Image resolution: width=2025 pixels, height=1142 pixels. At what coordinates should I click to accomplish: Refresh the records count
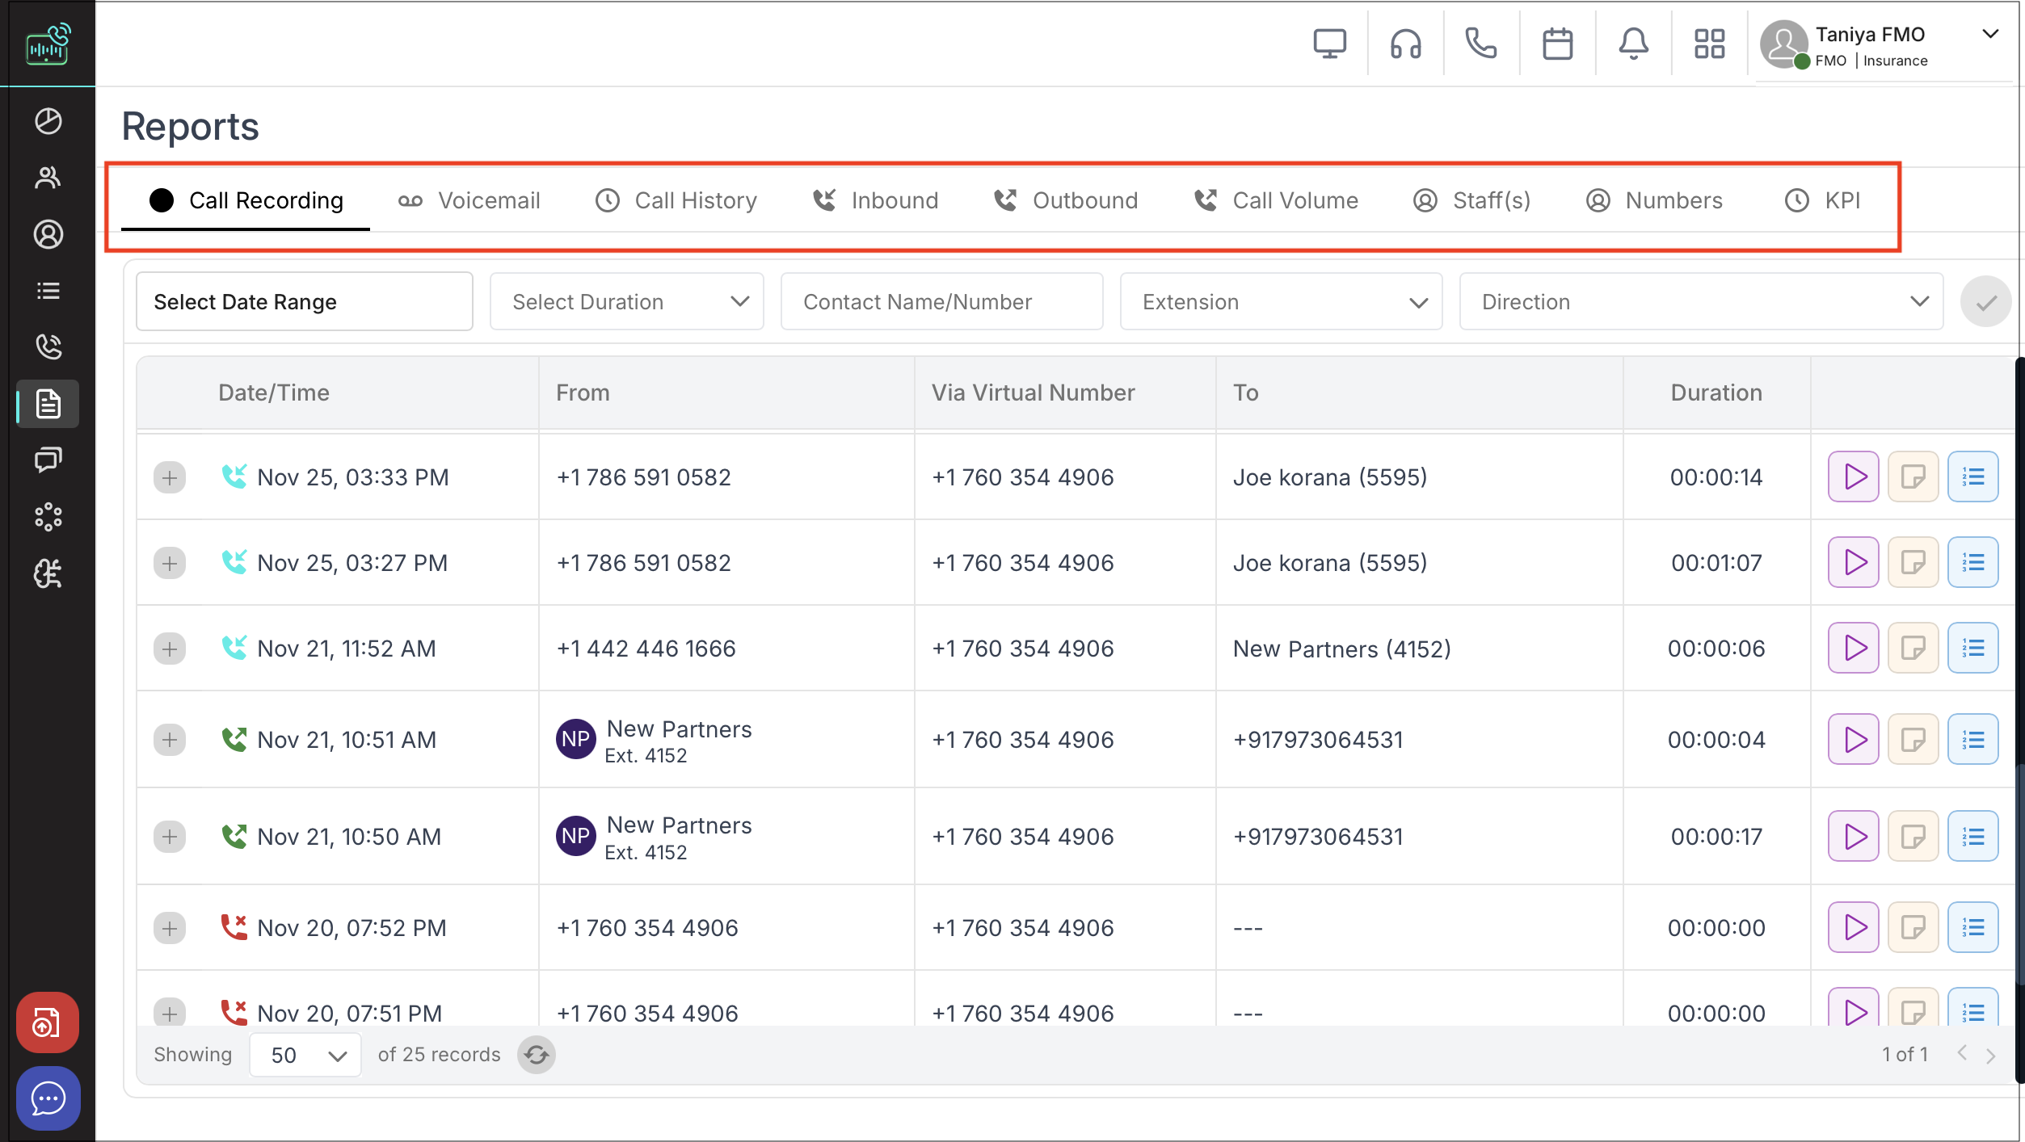(x=536, y=1055)
